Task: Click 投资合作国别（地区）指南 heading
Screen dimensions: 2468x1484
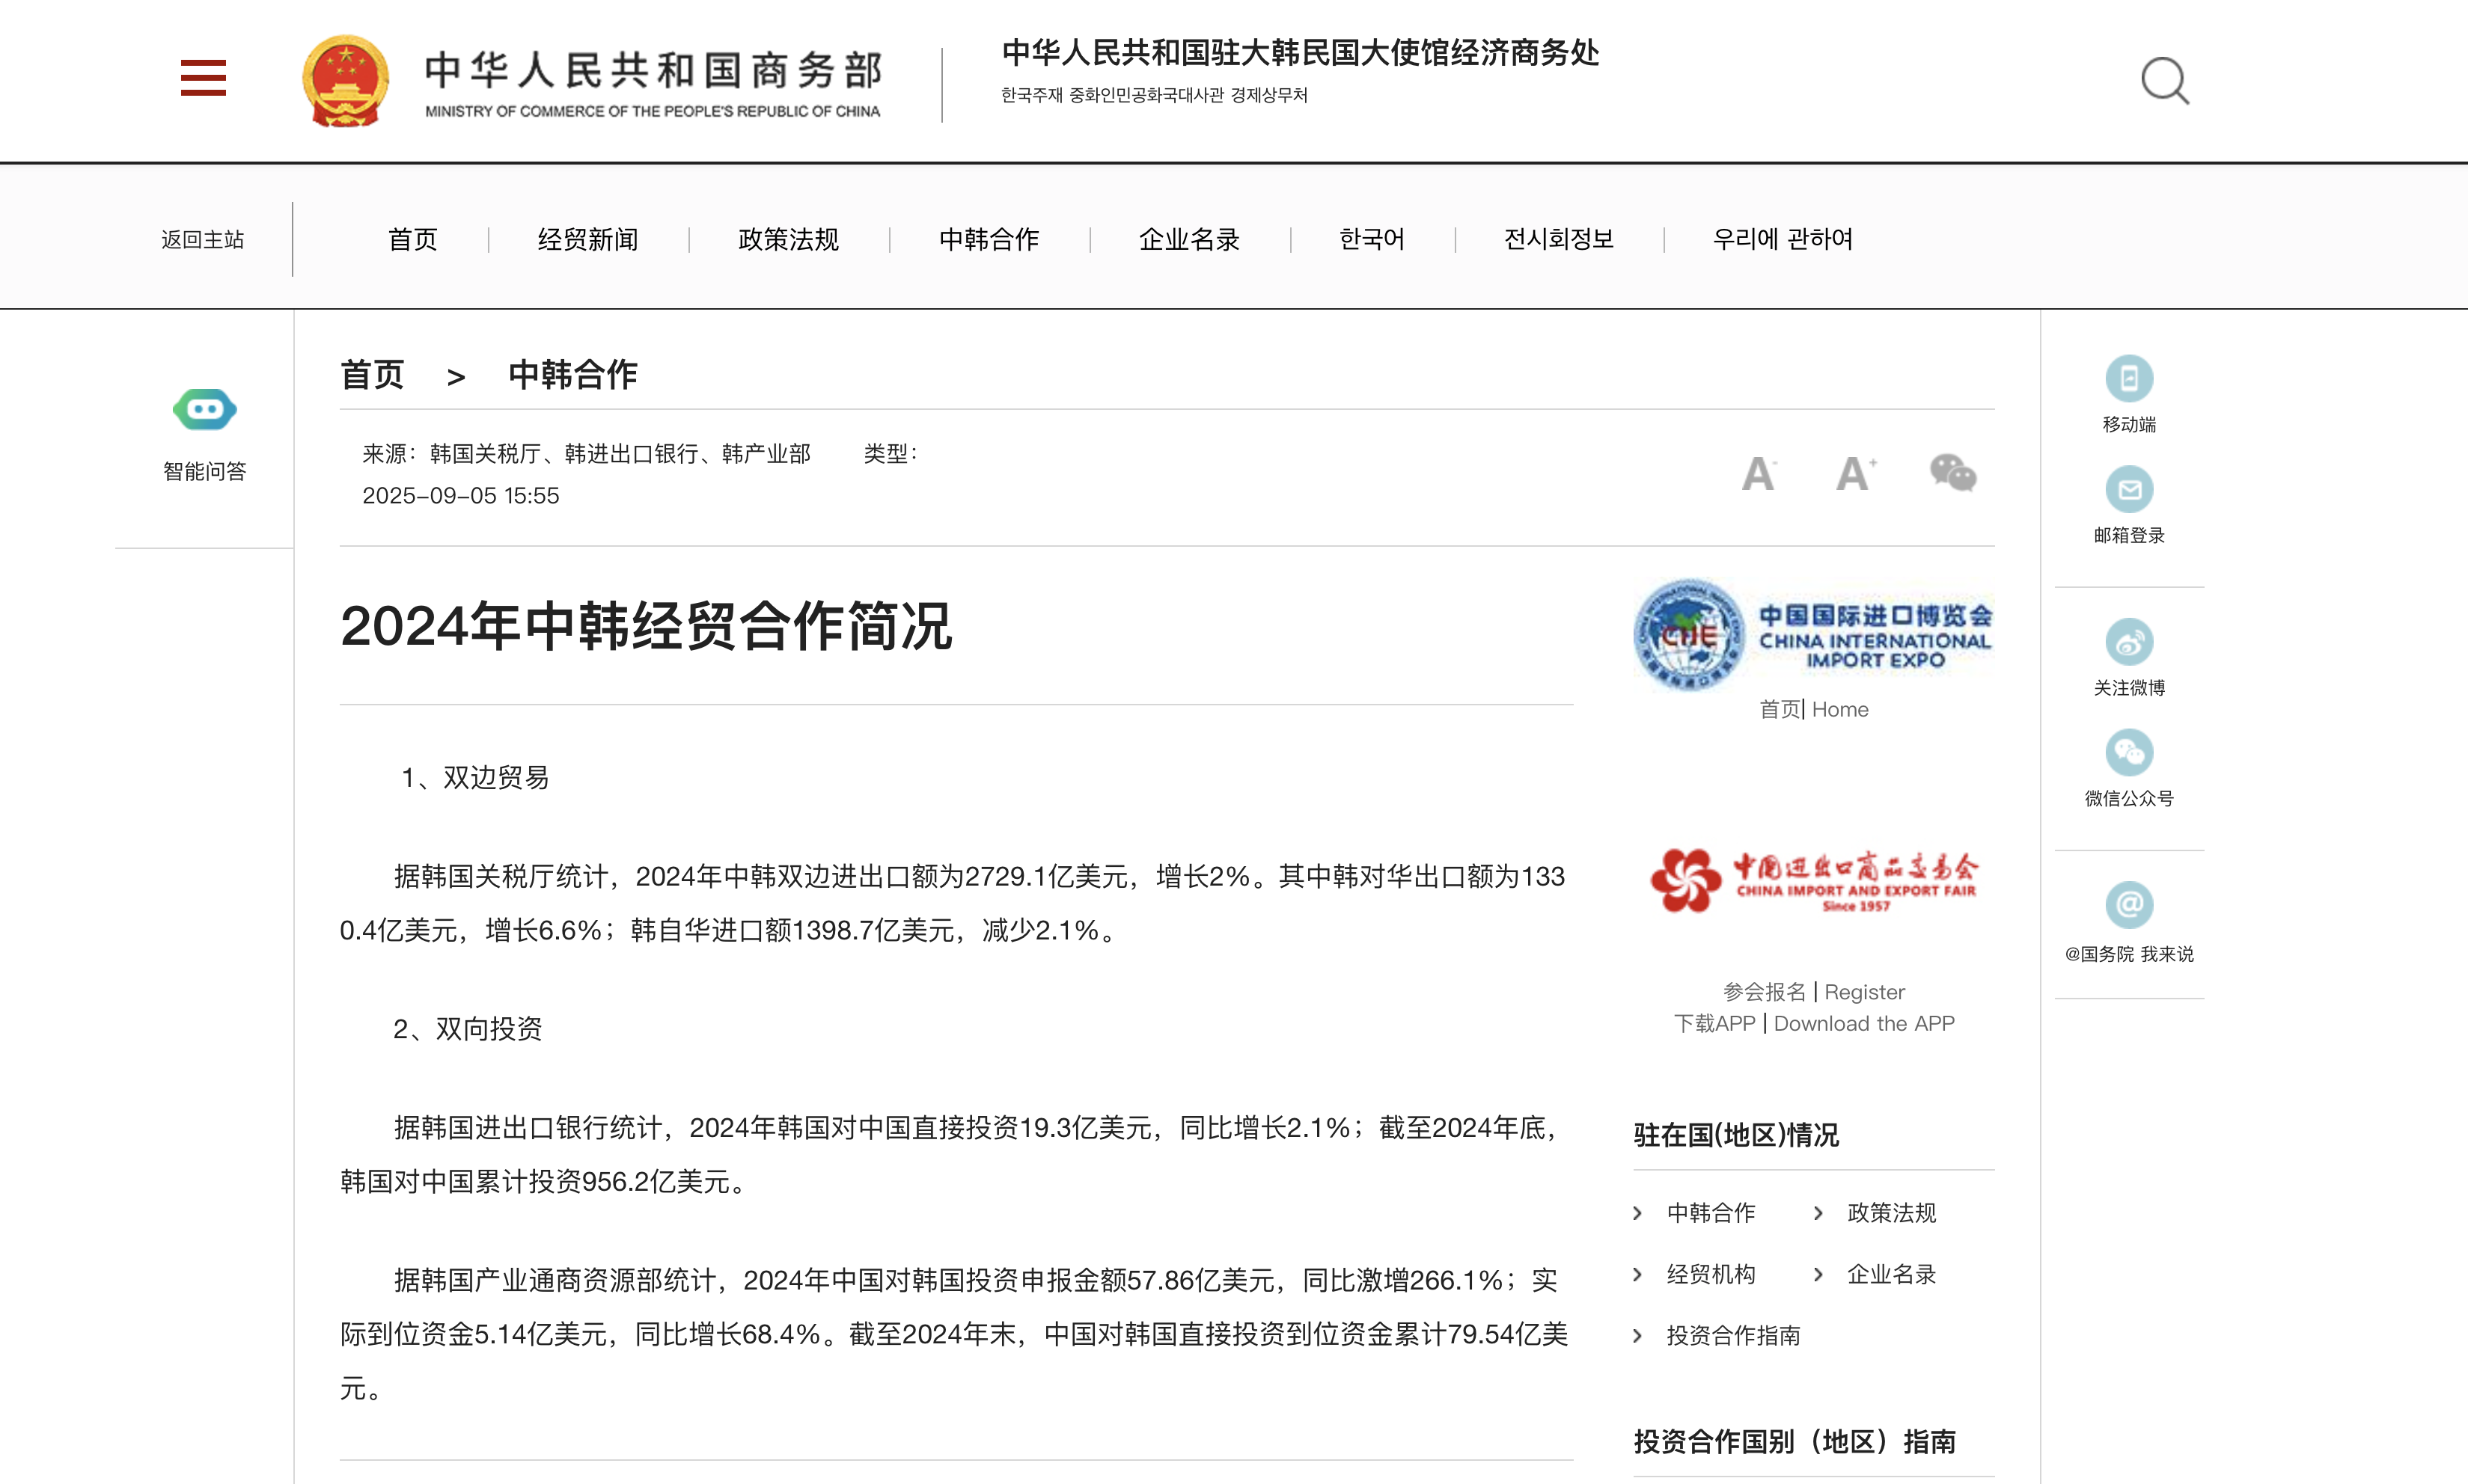Action: pyautogui.click(x=1795, y=1442)
